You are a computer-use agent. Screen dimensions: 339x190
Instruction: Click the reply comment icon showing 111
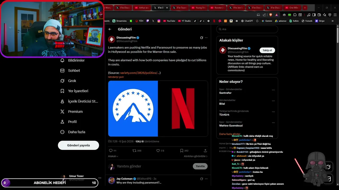point(113,151)
